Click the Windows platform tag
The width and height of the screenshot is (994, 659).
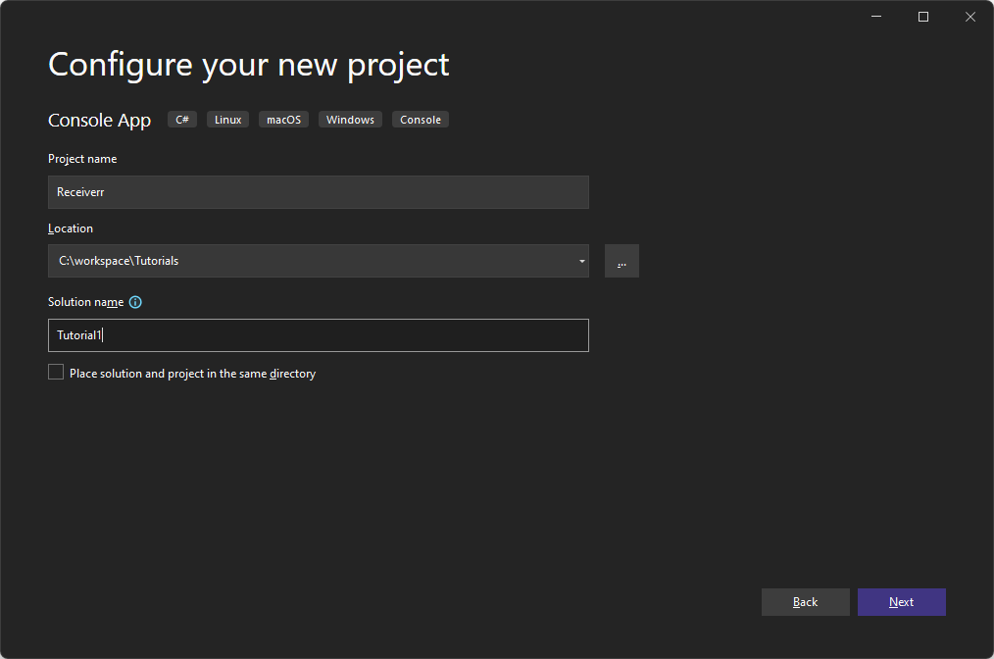[350, 119]
